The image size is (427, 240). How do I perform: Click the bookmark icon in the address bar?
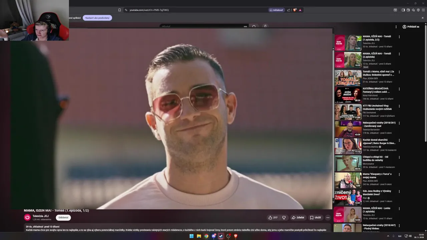tap(119, 10)
